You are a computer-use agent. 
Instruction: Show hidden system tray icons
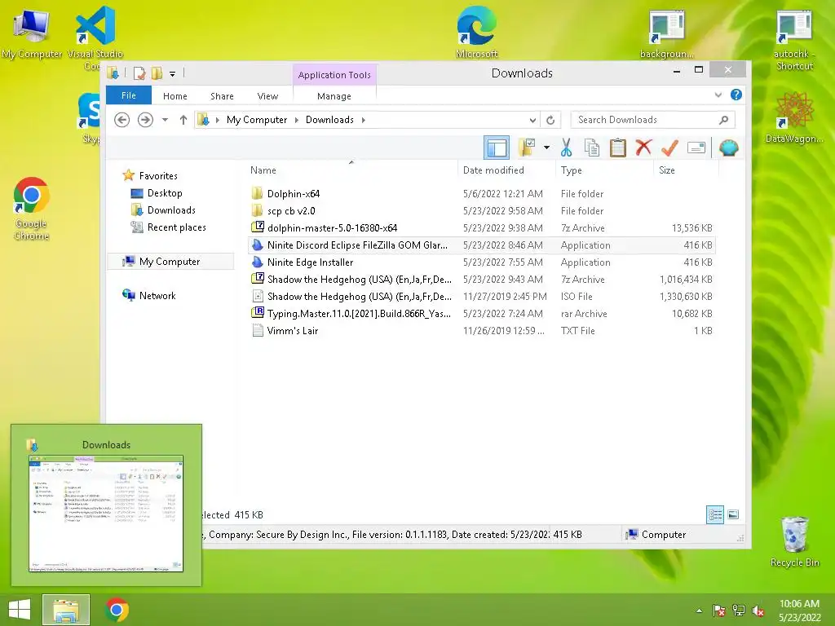click(x=699, y=611)
